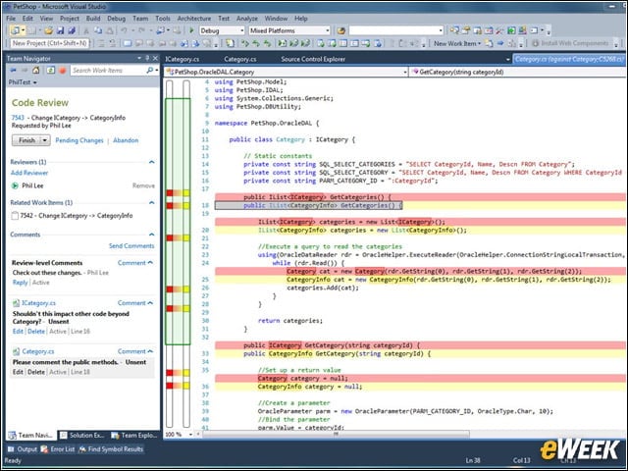
Task: Click the Output window icon
Action: tap(11, 449)
